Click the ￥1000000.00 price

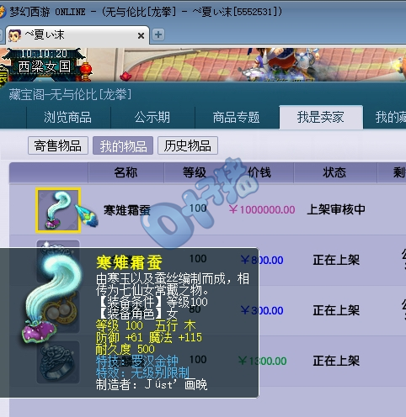click(262, 209)
